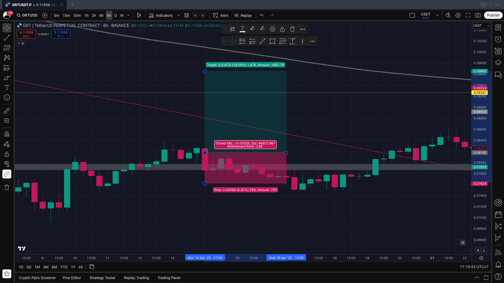The height and width of the screenshot is (283, 504).
Task: Click the Publish button
Action: [x=493, y=15]
